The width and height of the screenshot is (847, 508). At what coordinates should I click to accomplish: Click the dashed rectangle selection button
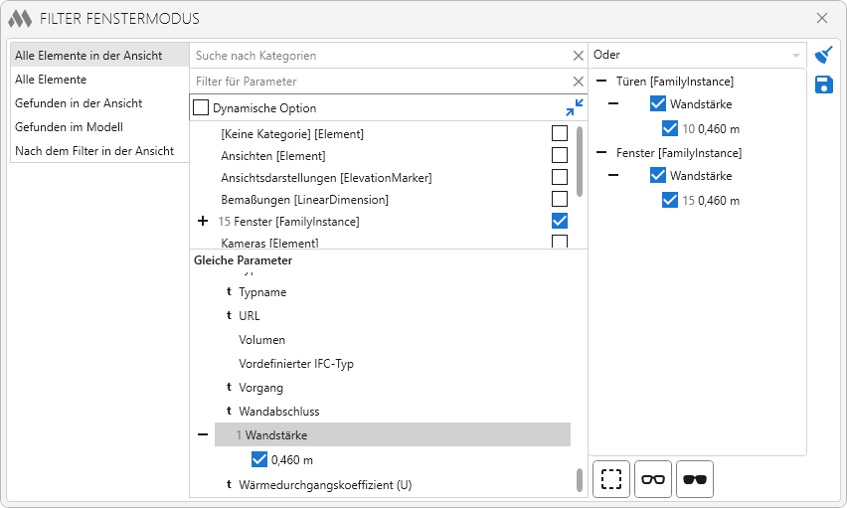[x=611, y=479]
